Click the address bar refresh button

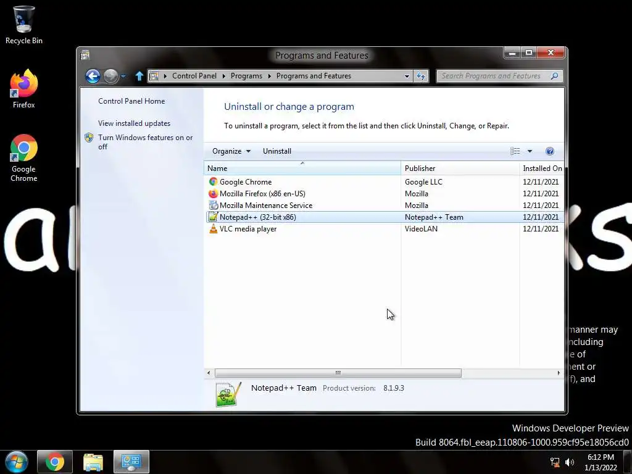tap(420, 76)
